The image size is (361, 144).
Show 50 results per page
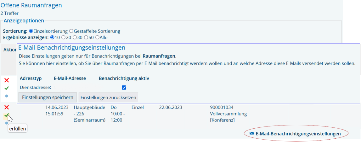[x=86, y=37]
